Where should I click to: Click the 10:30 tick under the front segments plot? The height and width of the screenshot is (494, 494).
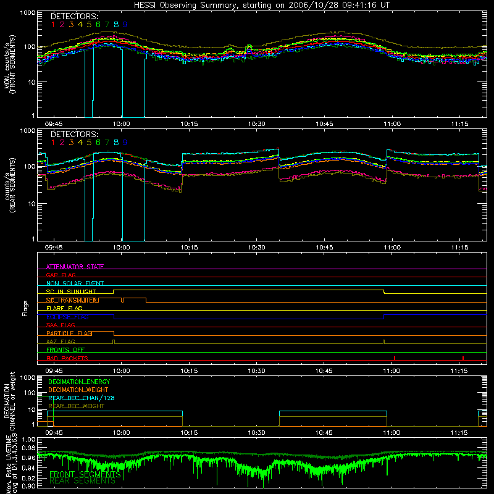point(256,124)
